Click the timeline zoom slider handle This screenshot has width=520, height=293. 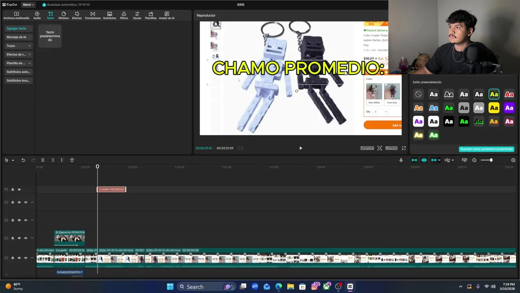tap(491, 160)
